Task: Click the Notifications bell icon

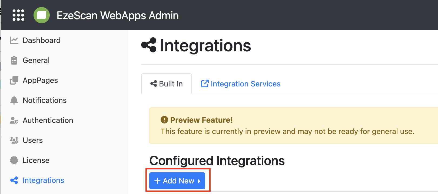Action: pyautogui.click(x=14, y=100)
